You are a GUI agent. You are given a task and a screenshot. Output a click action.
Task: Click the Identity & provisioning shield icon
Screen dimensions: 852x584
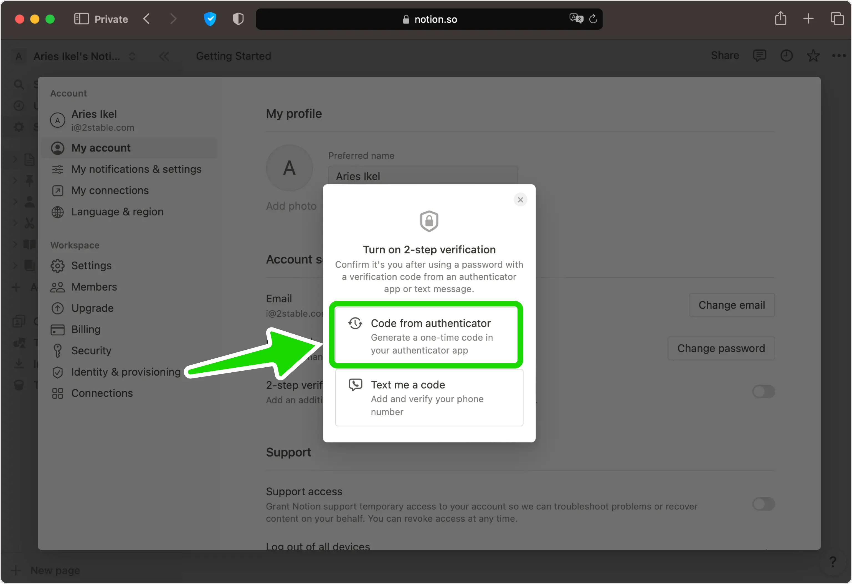[58, 372]
